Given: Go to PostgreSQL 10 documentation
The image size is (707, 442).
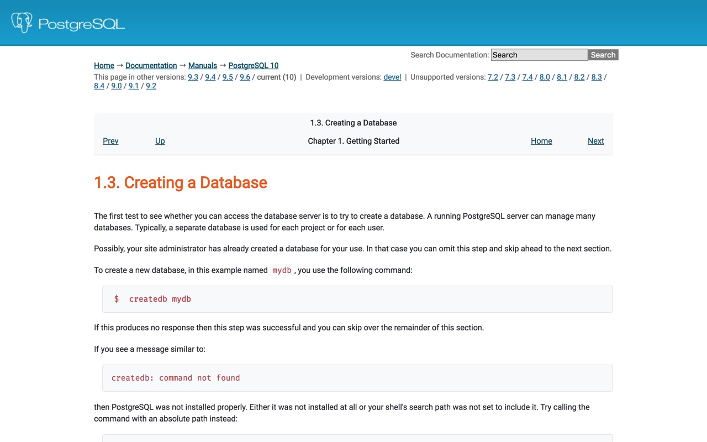Looking at the screenshot, I should 254,65.
